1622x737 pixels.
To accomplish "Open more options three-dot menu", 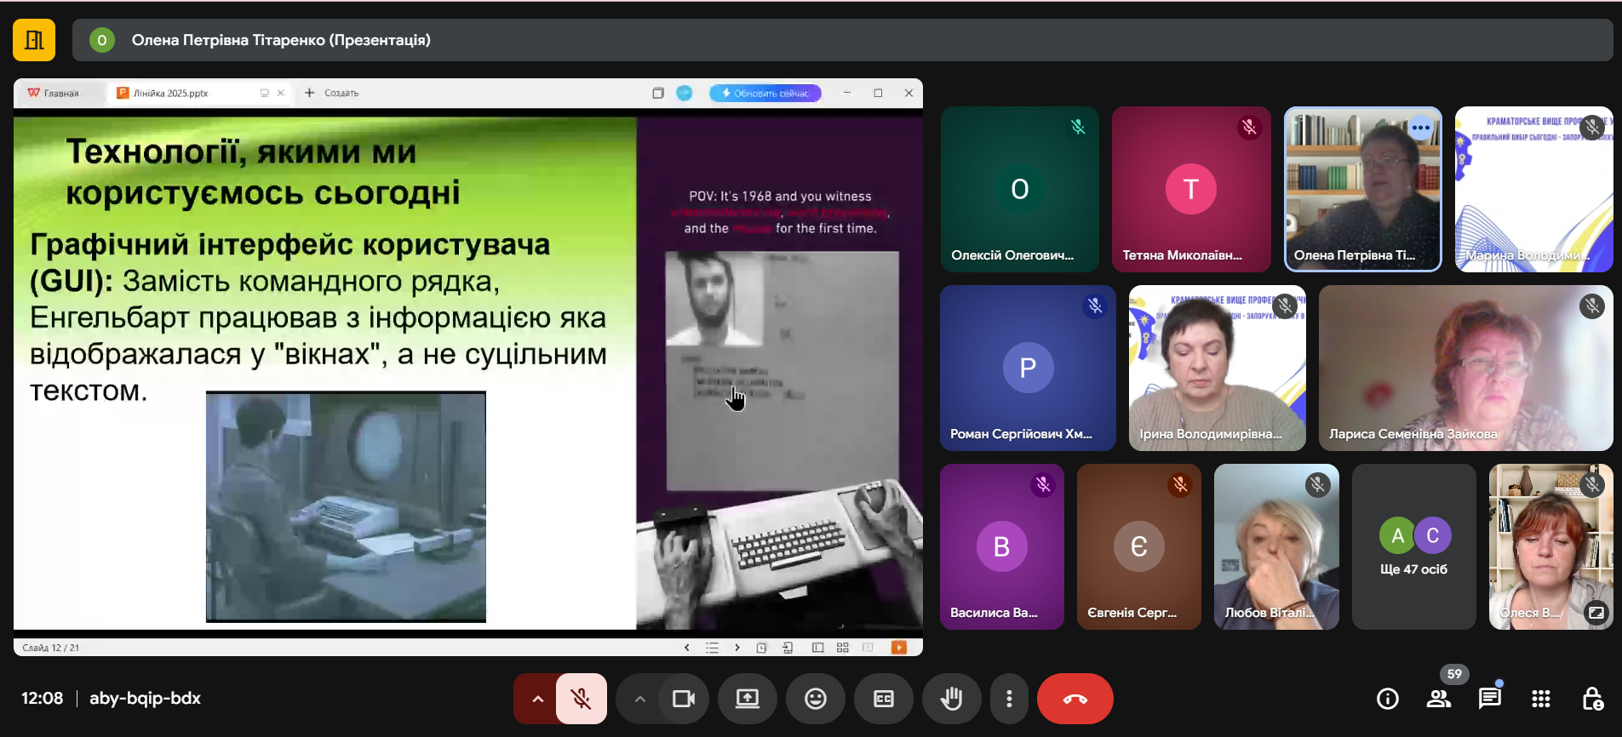I will (x=1009, y=699).
